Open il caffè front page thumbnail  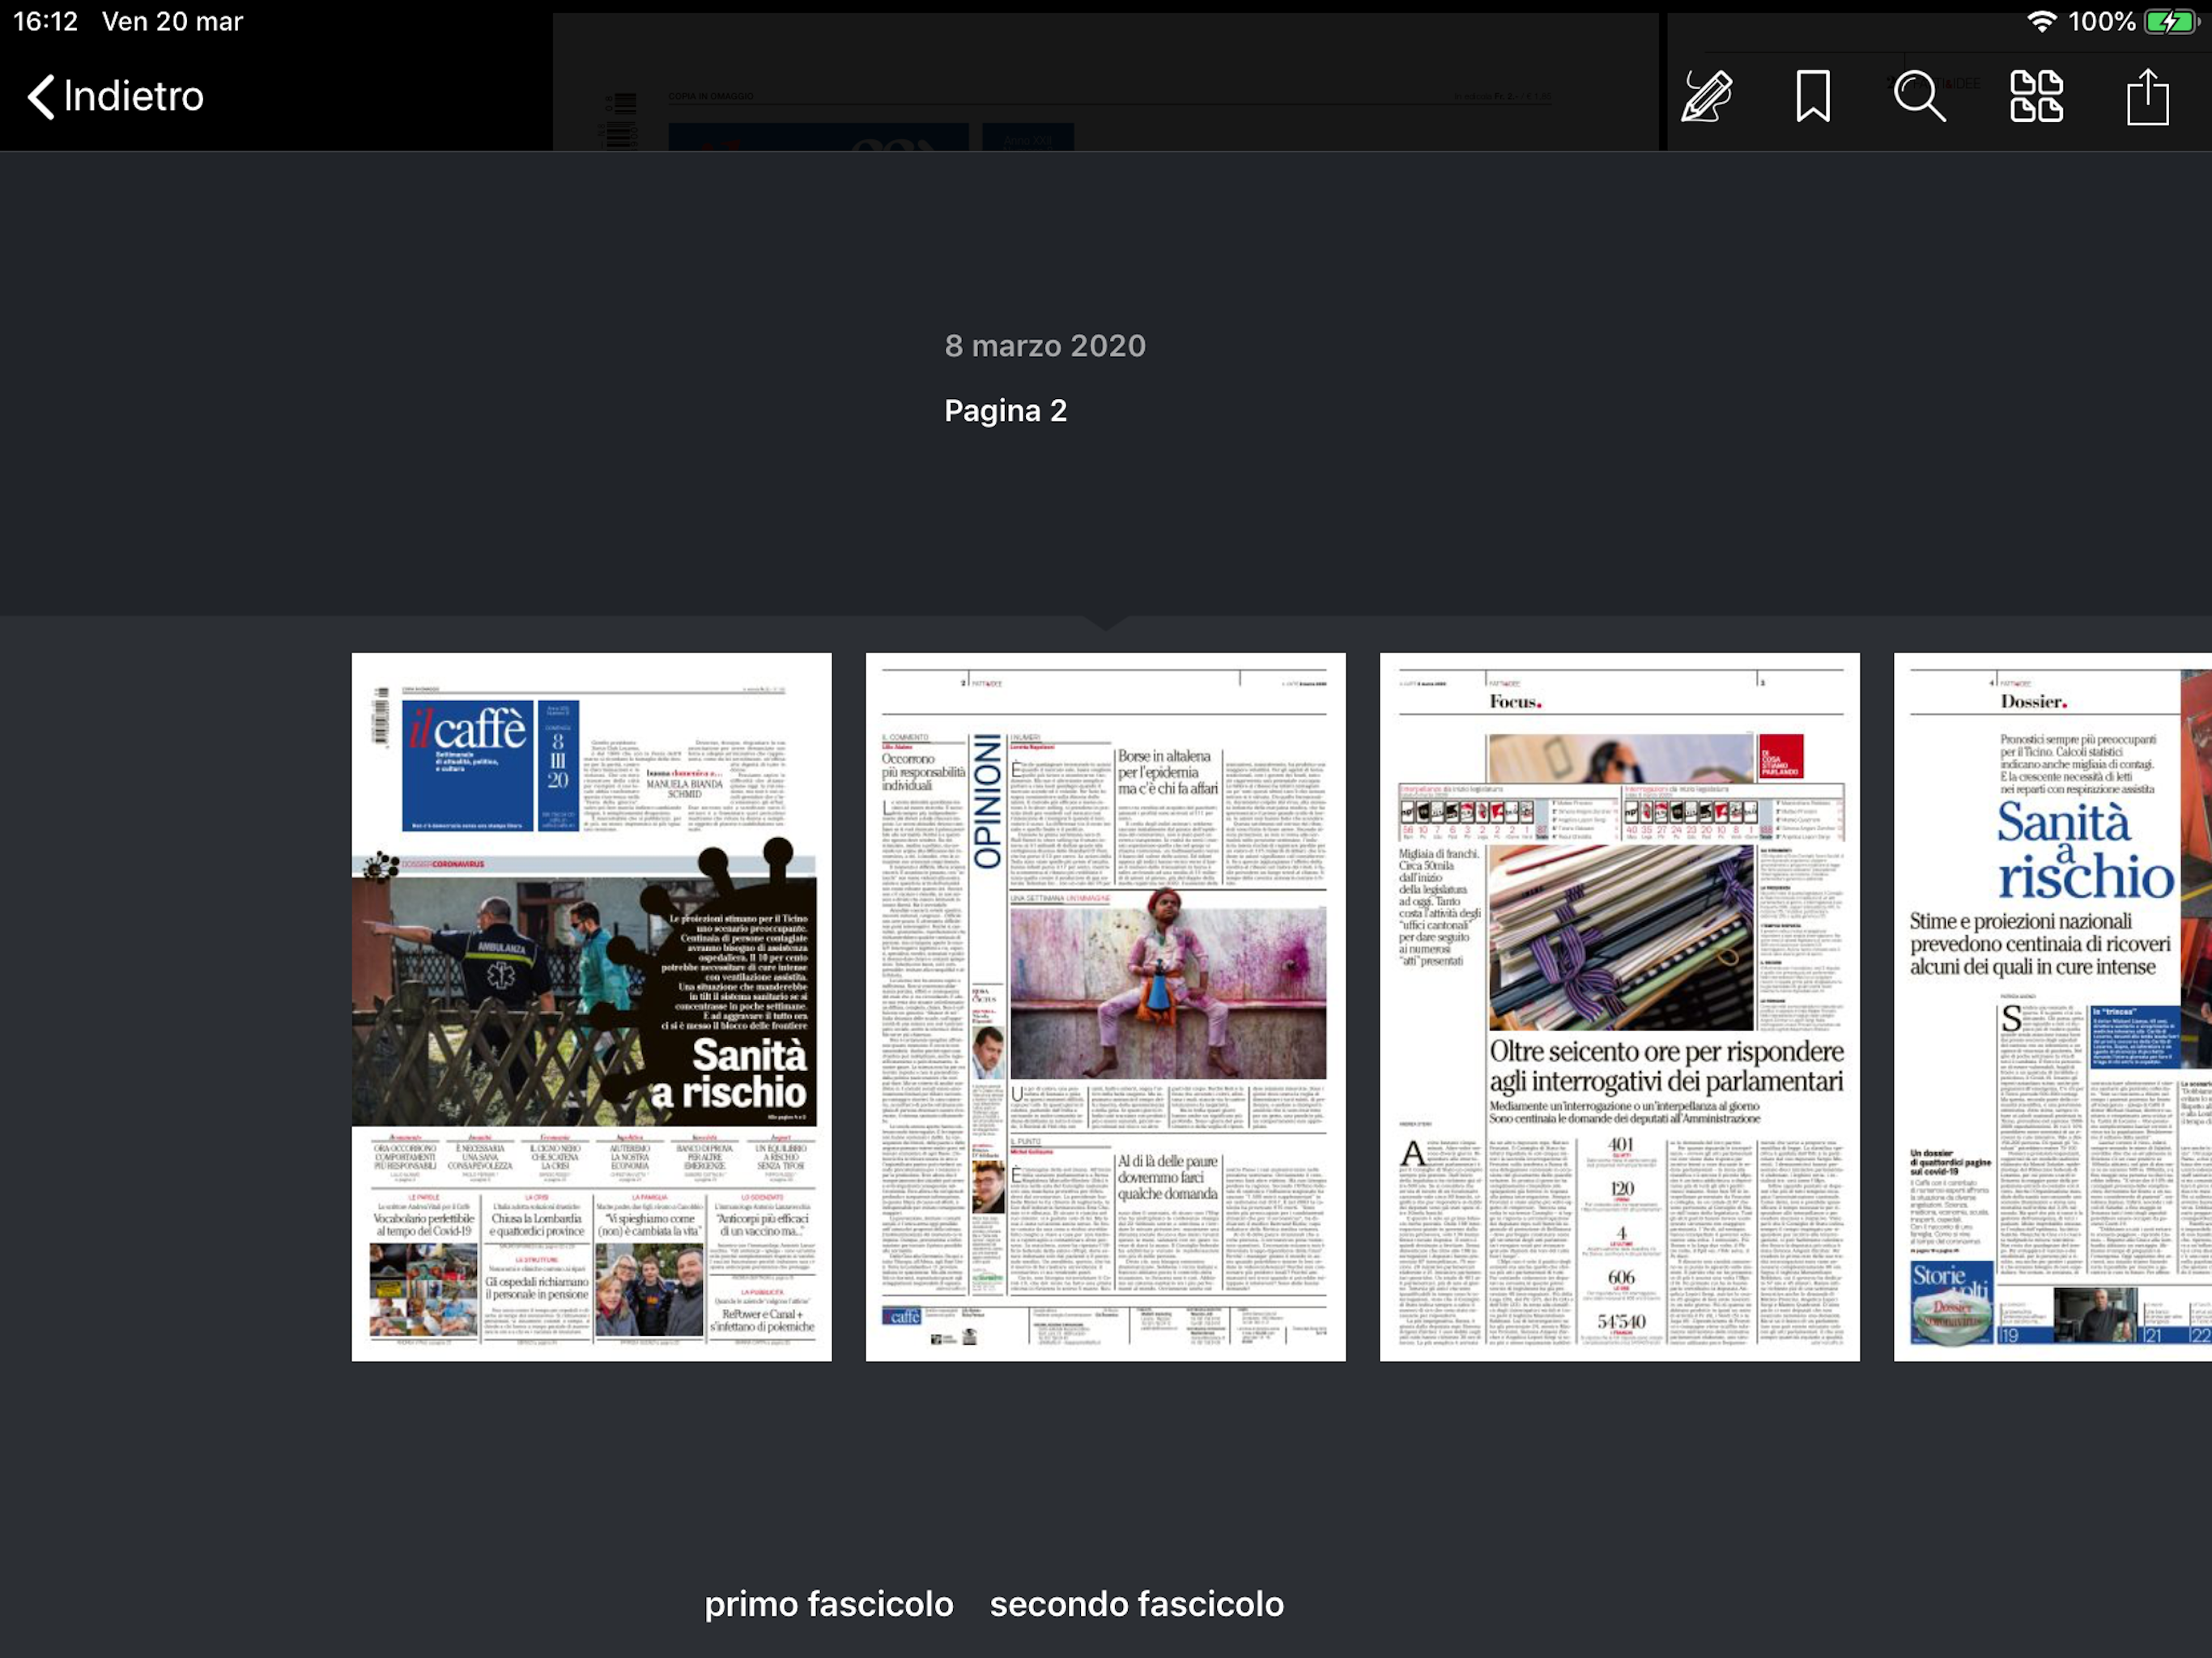591,1006
